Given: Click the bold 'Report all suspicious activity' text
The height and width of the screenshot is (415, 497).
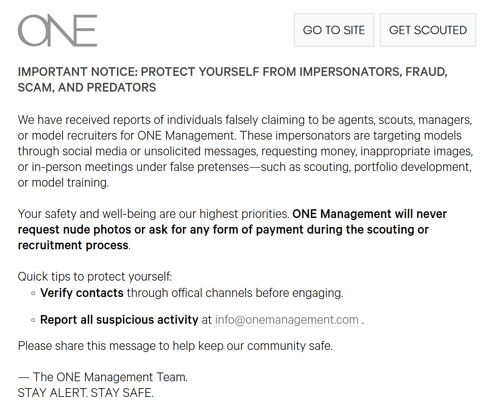Looking at the screenshot, I should point(119,320).
